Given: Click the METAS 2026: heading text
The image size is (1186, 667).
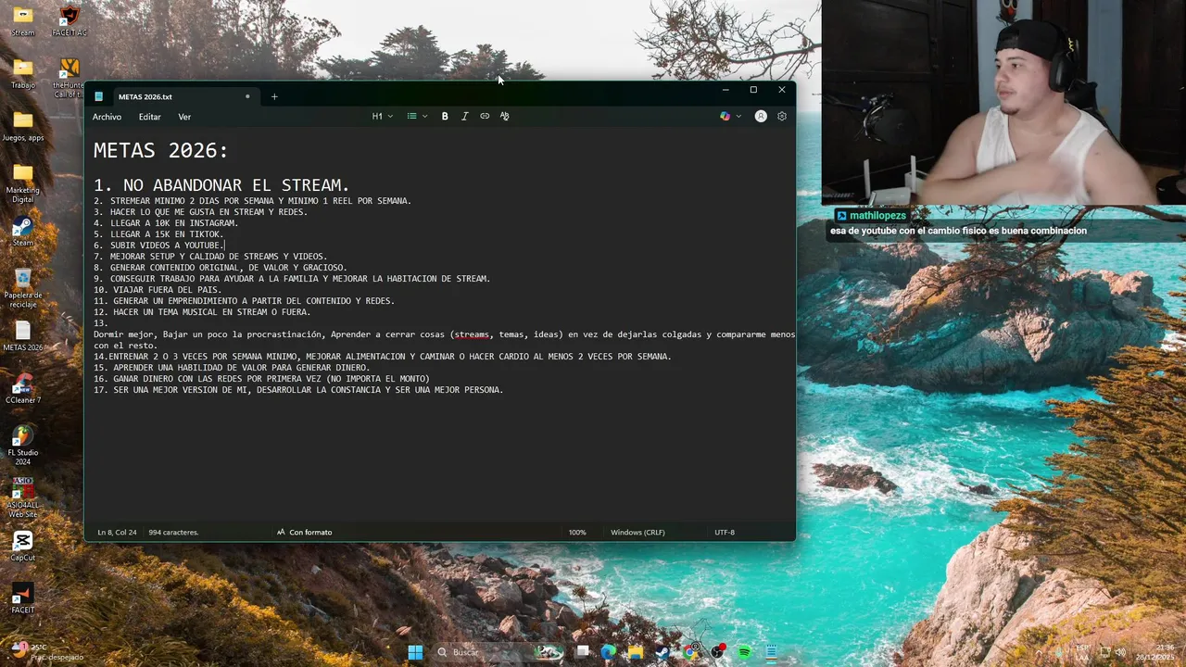Looking at the screenshot, I should [x=160, y=150].
